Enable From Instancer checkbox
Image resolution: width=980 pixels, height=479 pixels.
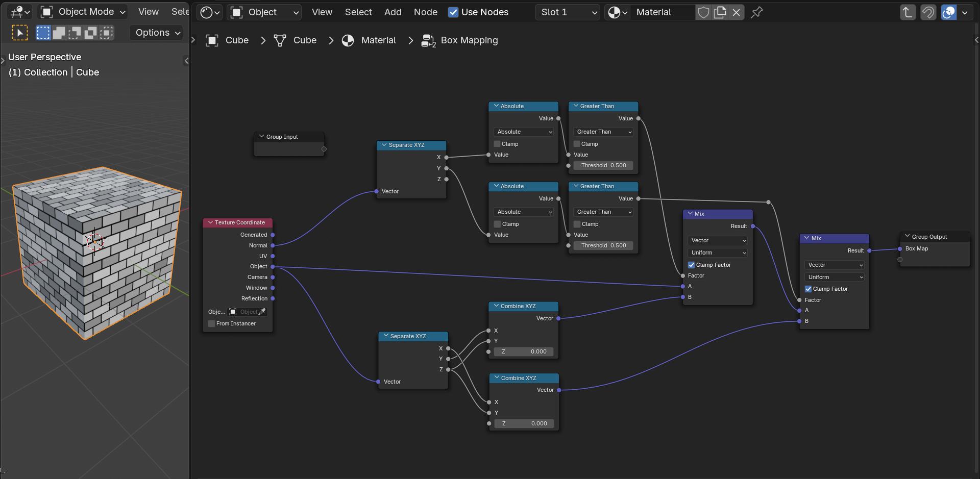pyautogui.click(x=211, y=323)
